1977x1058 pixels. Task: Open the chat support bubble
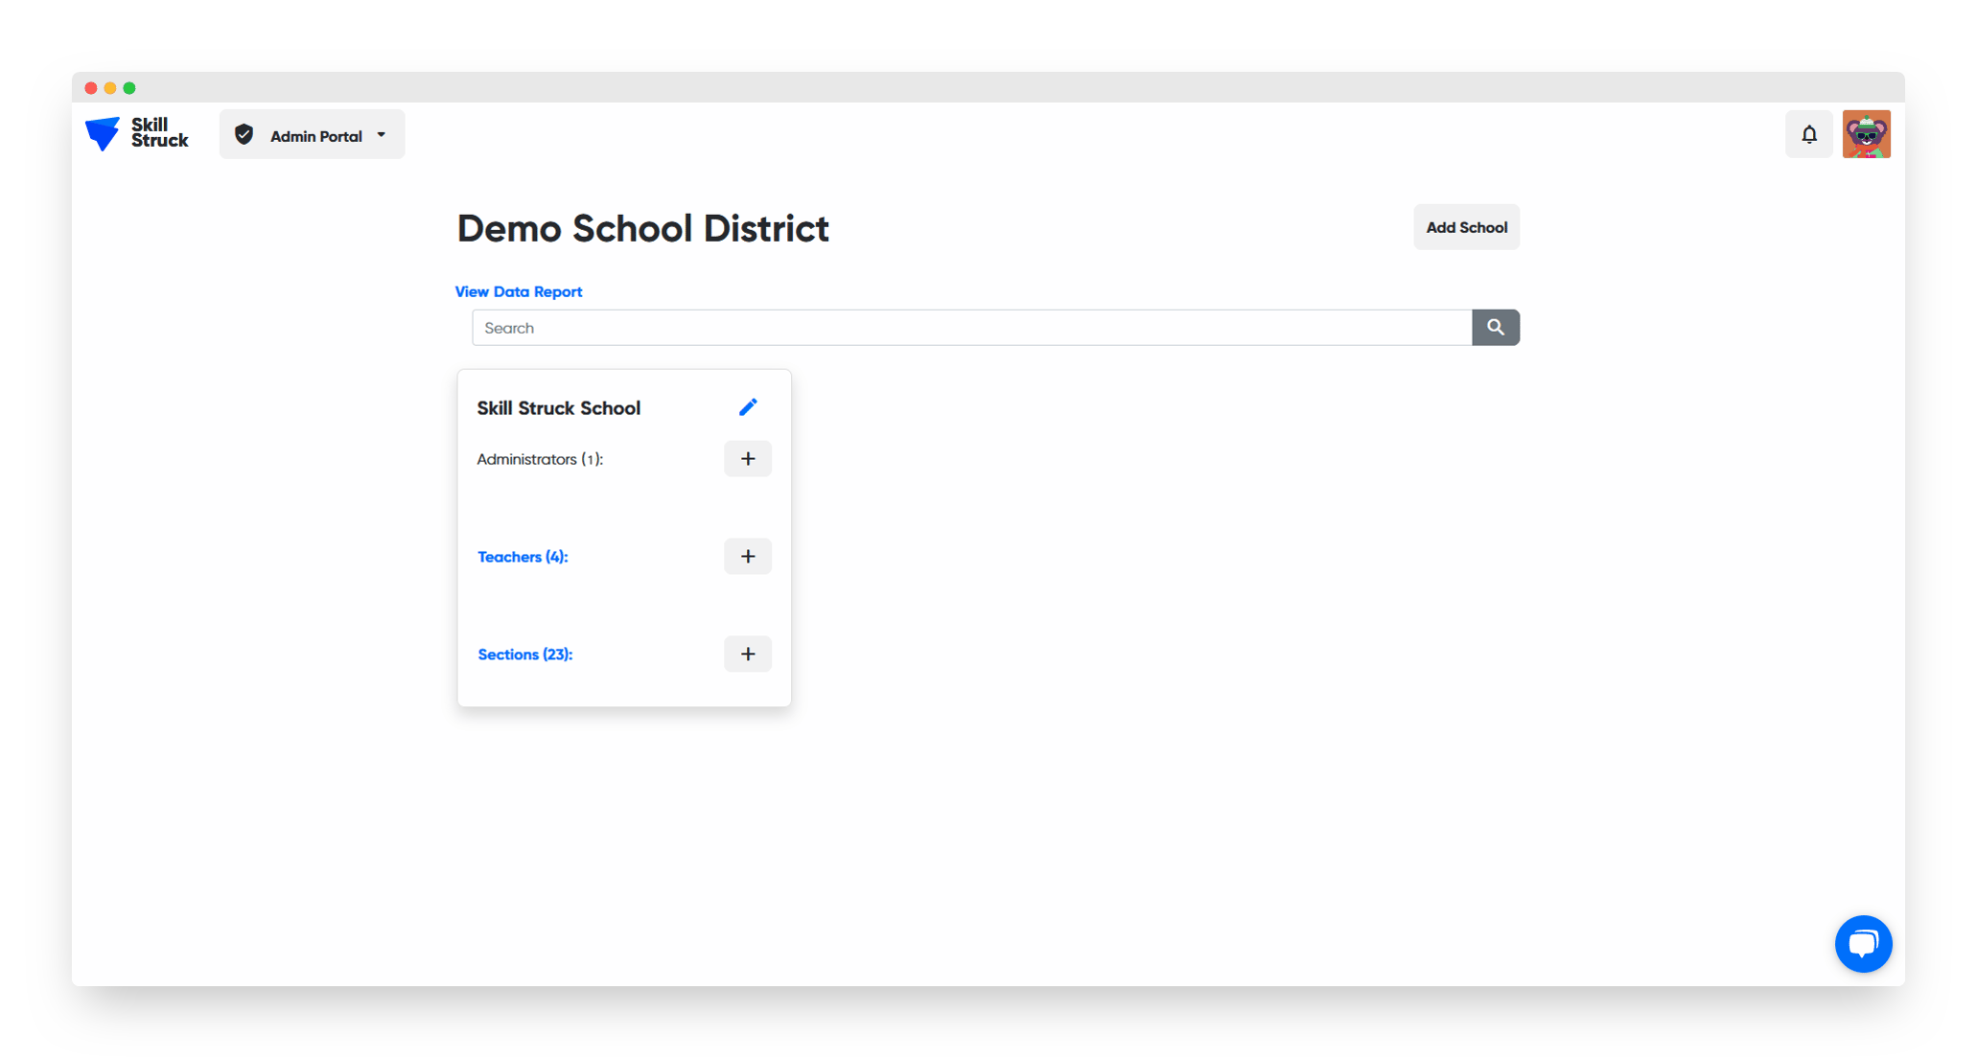(1862, 944)
